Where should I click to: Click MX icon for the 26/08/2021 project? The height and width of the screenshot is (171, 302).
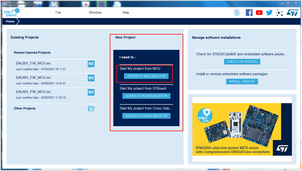[x=91, y=78]
